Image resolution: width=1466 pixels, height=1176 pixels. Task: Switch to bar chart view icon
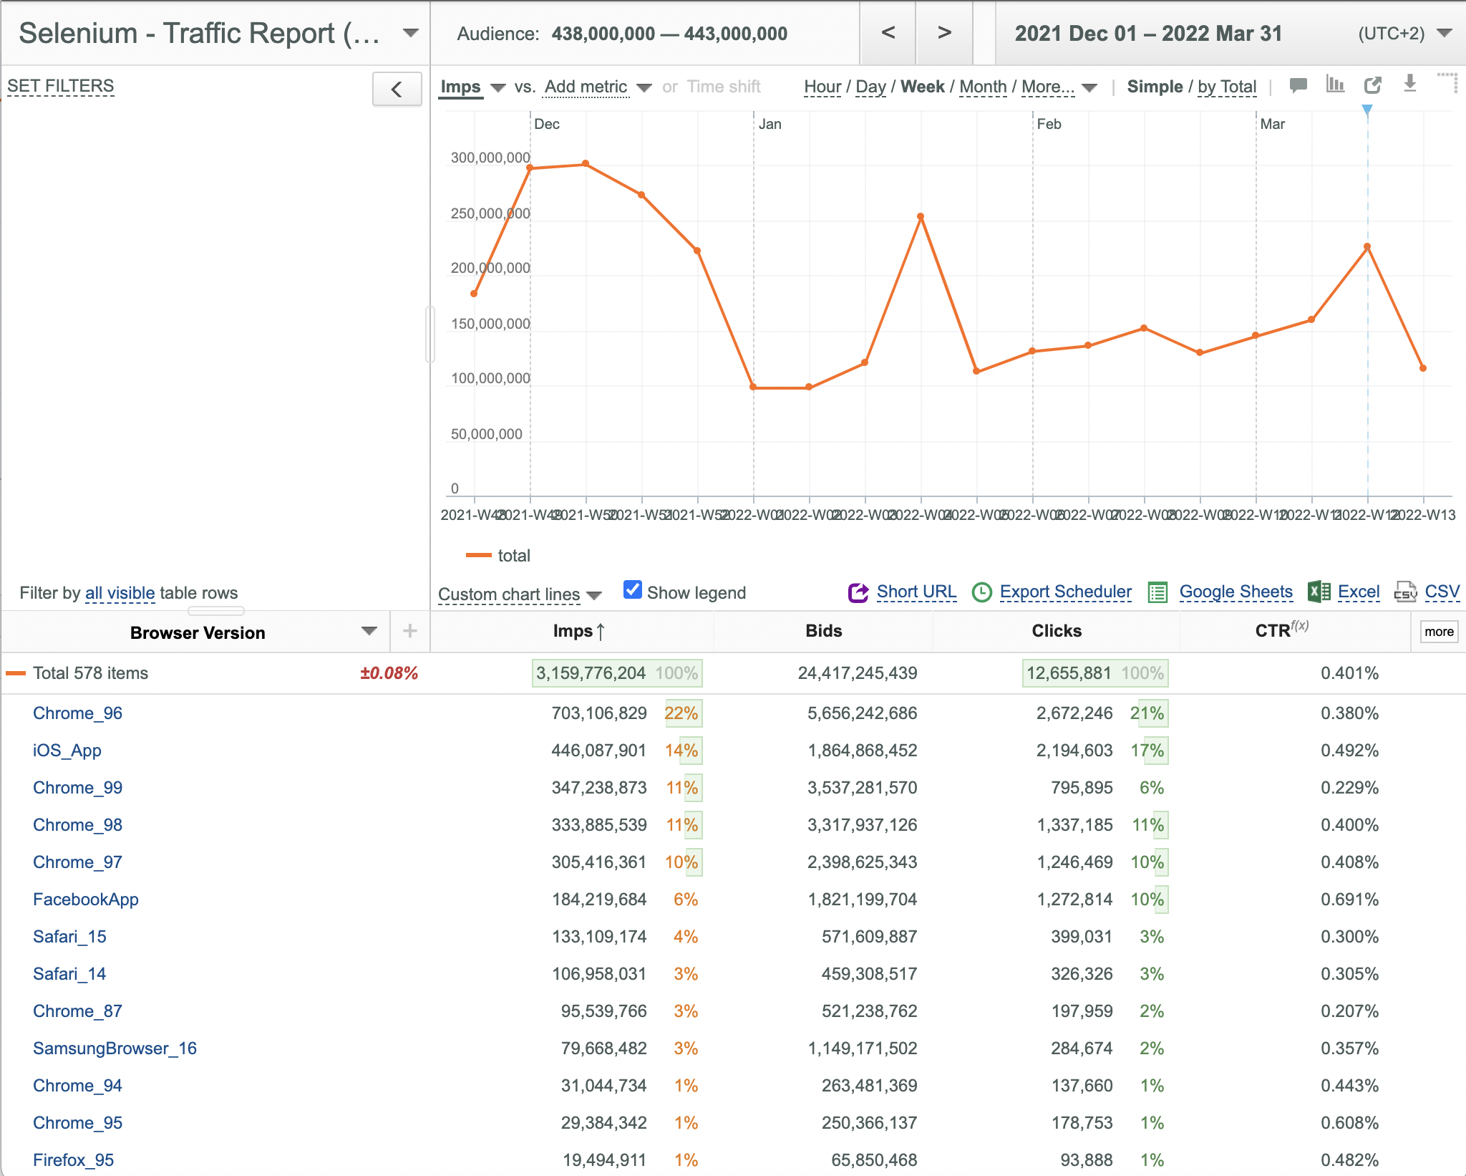[1335, 85]
